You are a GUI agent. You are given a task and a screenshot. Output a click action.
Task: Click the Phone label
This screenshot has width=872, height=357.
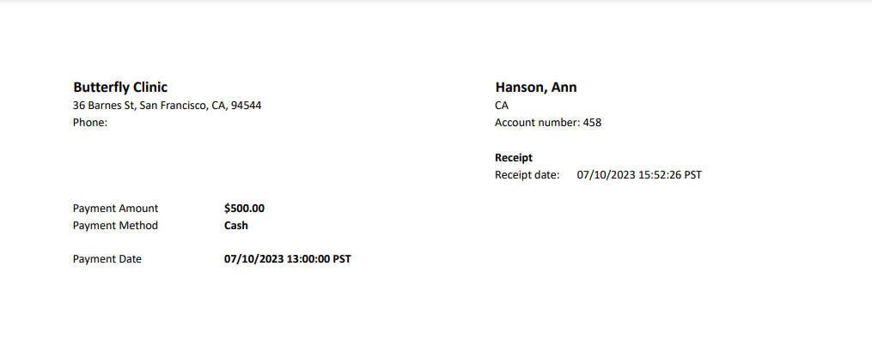click(90, 123)
